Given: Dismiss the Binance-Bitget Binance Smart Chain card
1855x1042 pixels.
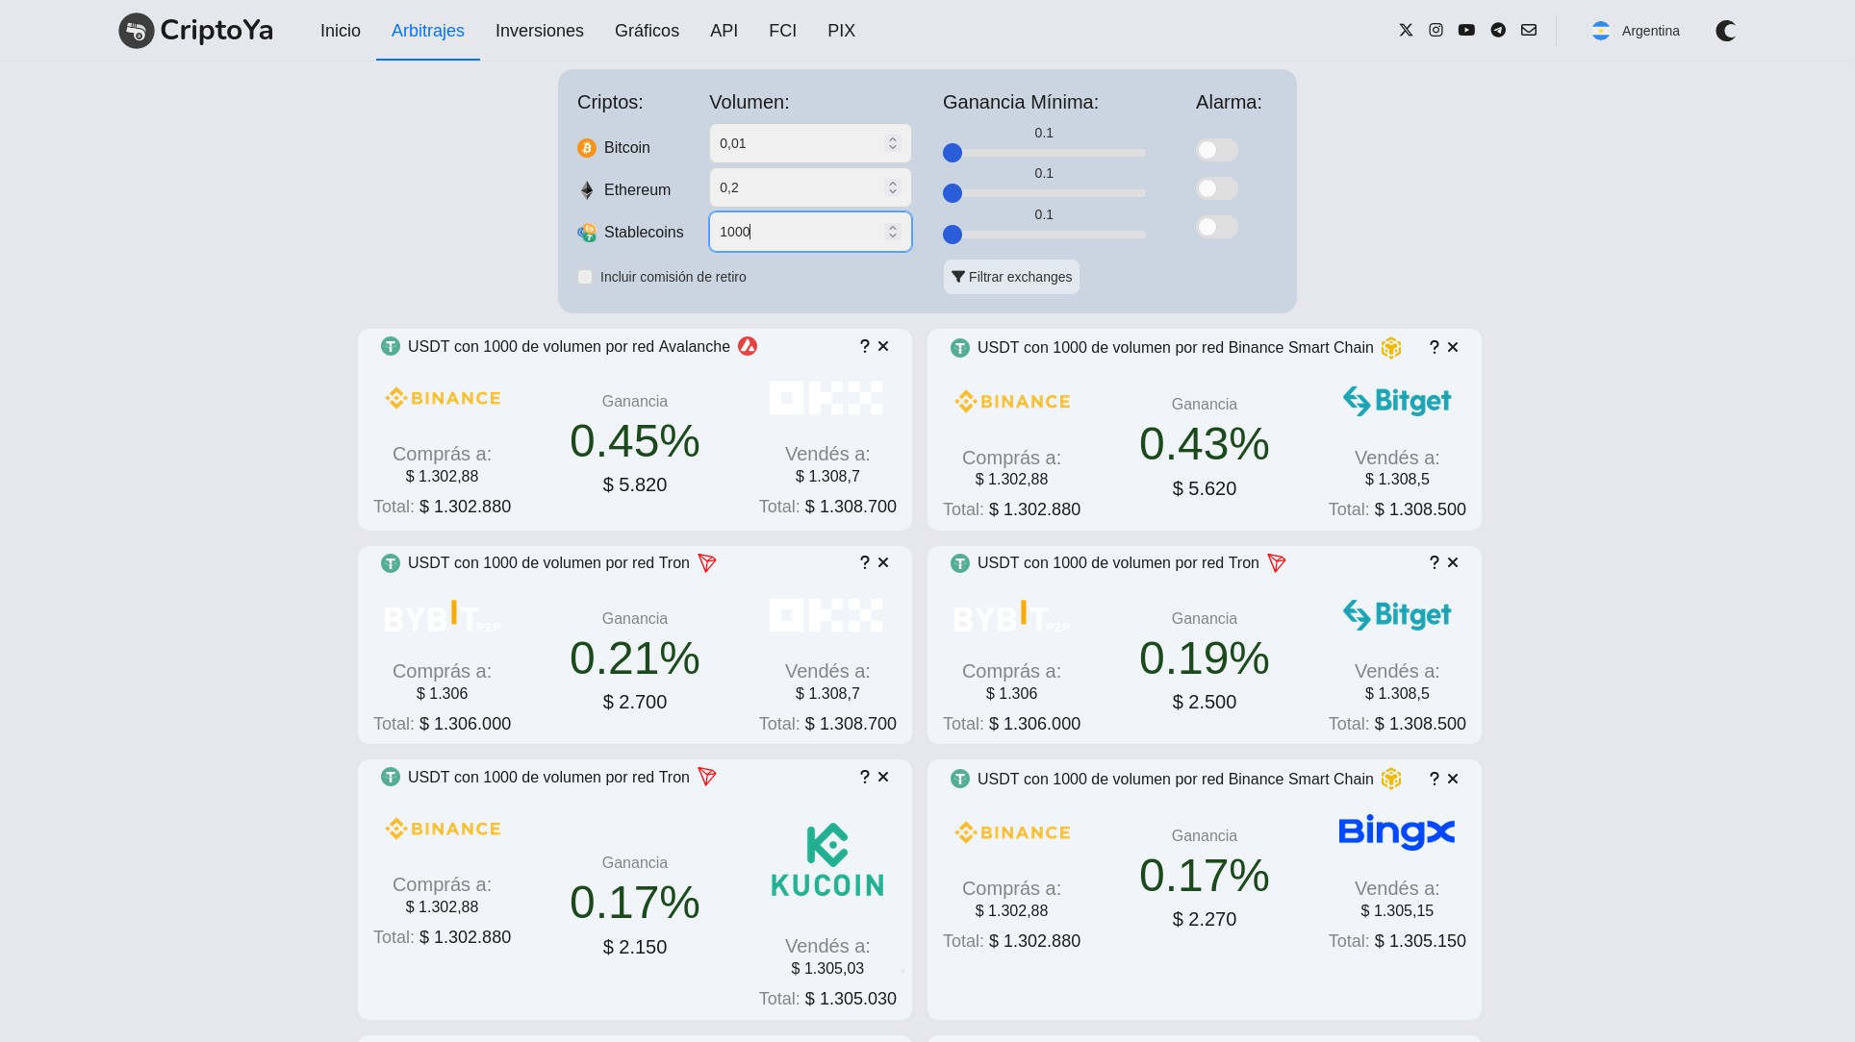Looking at the screenshot, I should [1453, 347].
